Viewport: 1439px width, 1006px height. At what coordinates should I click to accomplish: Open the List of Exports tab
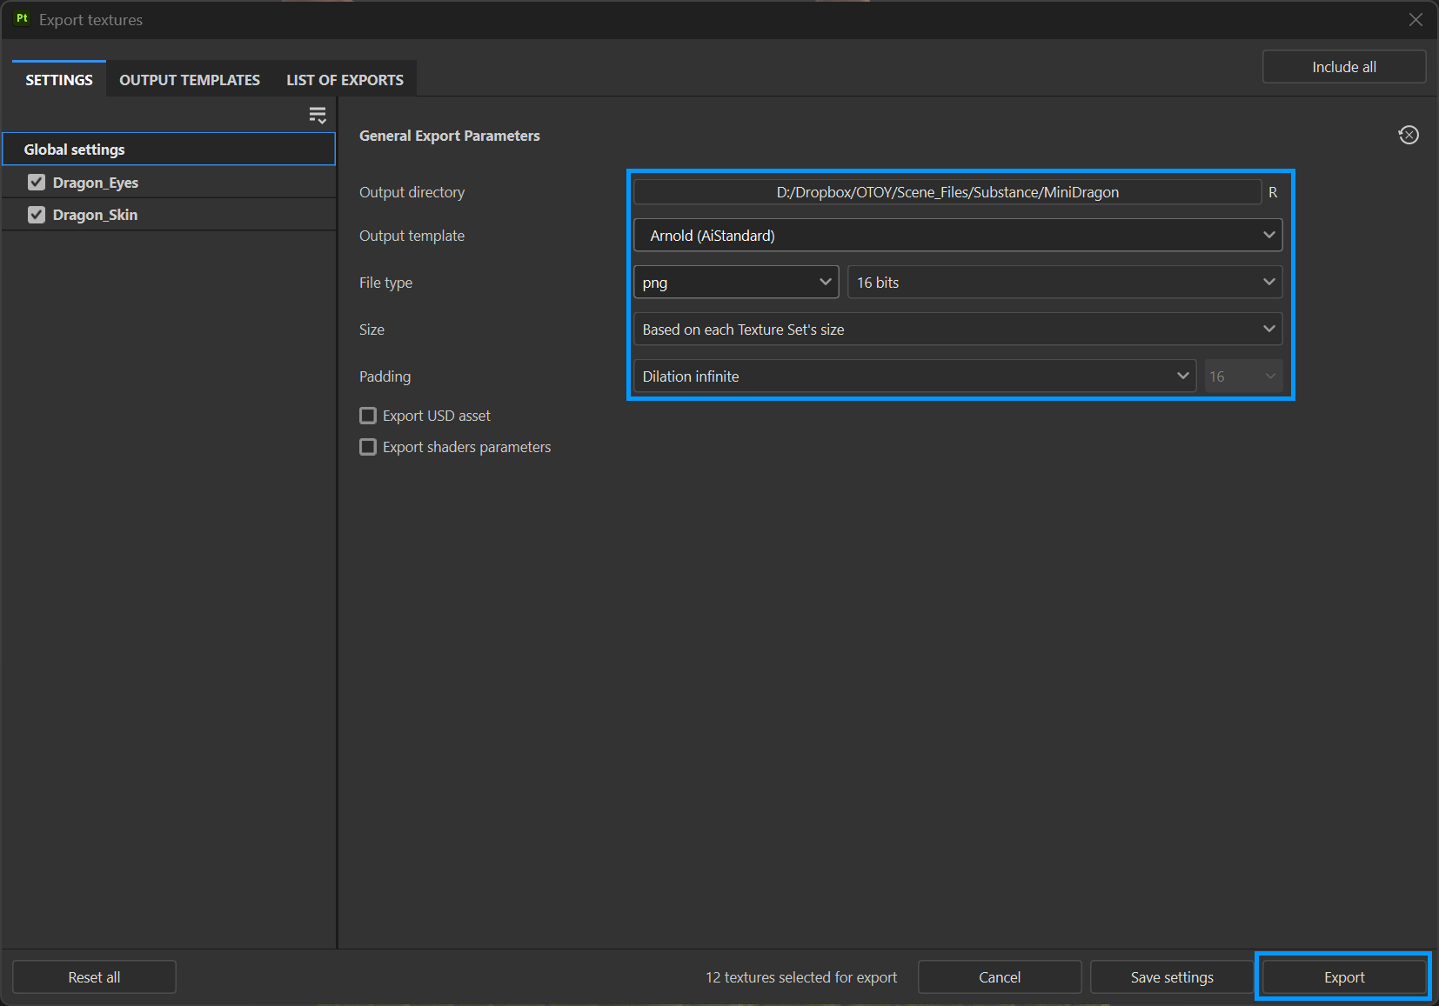pos(345,80)
